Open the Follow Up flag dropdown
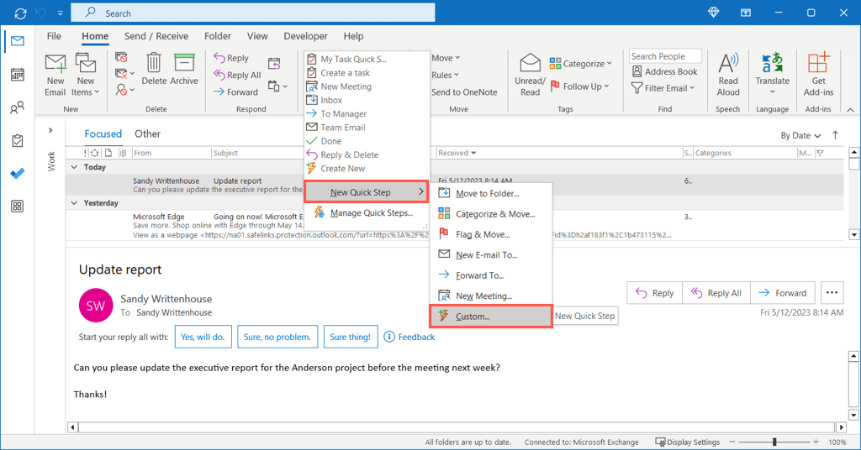861x450 pixels. (x=579, y=86)
